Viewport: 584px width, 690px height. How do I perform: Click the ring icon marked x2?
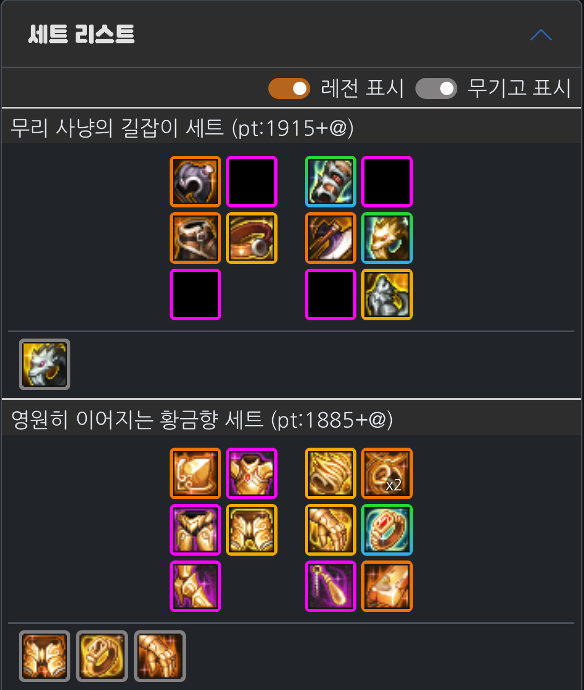[x=387, y=473]
